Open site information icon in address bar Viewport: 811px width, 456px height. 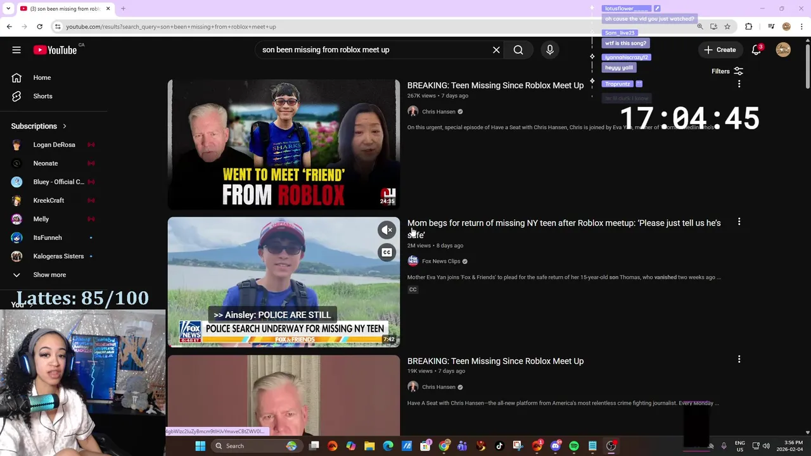point(58,27)
